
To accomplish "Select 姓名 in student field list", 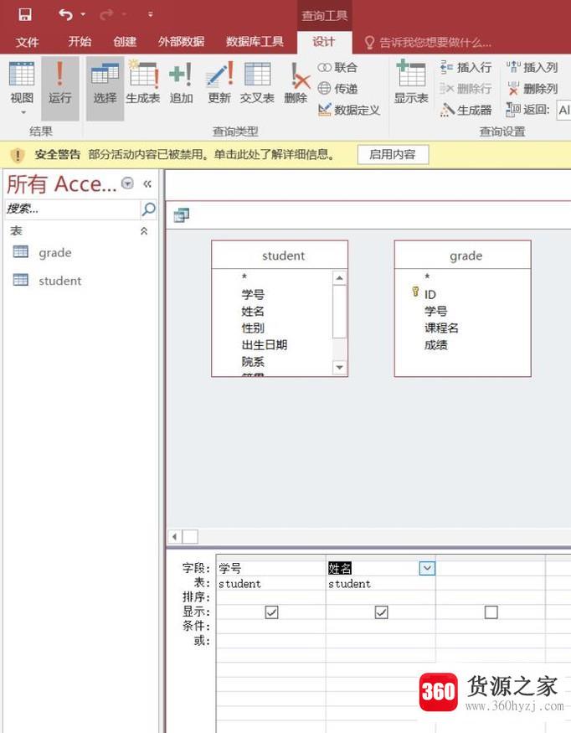I will (x=253, y=312).
